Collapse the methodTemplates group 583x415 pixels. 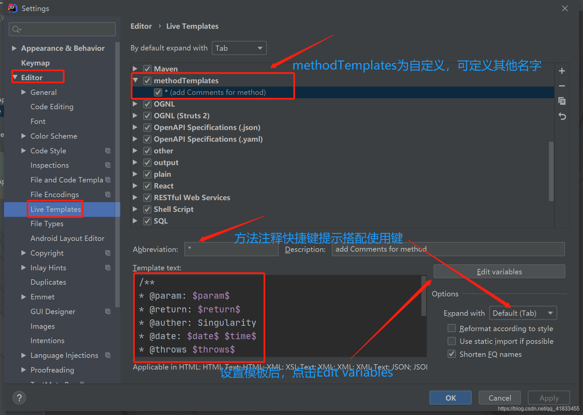(135, 80)
